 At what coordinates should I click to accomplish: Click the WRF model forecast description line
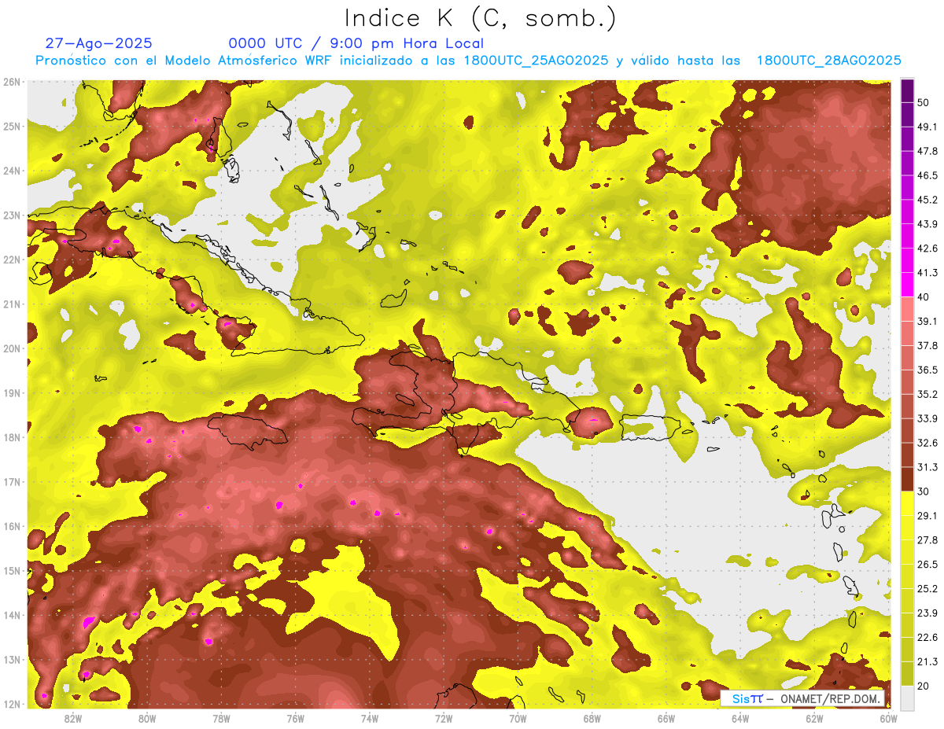pos(468,61)
